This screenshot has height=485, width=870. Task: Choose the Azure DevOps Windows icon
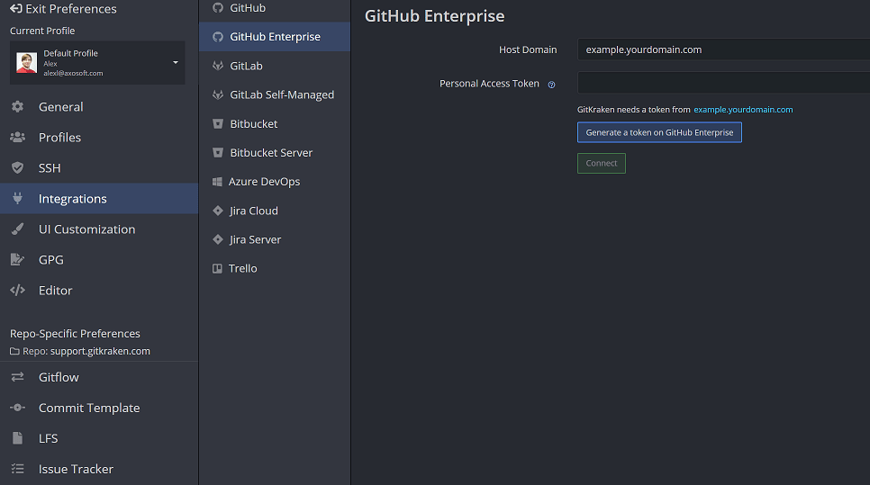click(217, 182)
